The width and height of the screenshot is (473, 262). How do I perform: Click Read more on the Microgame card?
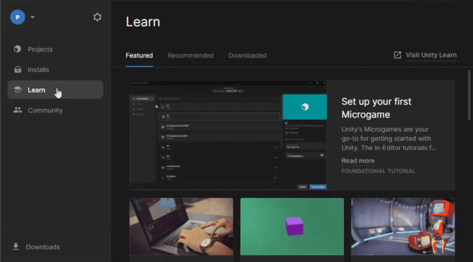click(358, 161)
